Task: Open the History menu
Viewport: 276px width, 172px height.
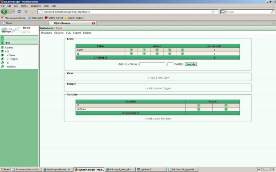Action: [x=24, y=6]
